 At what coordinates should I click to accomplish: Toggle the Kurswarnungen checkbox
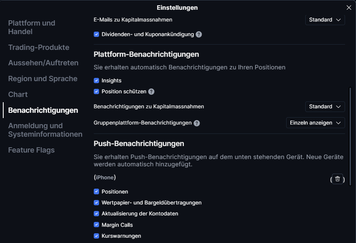point(97,236)
